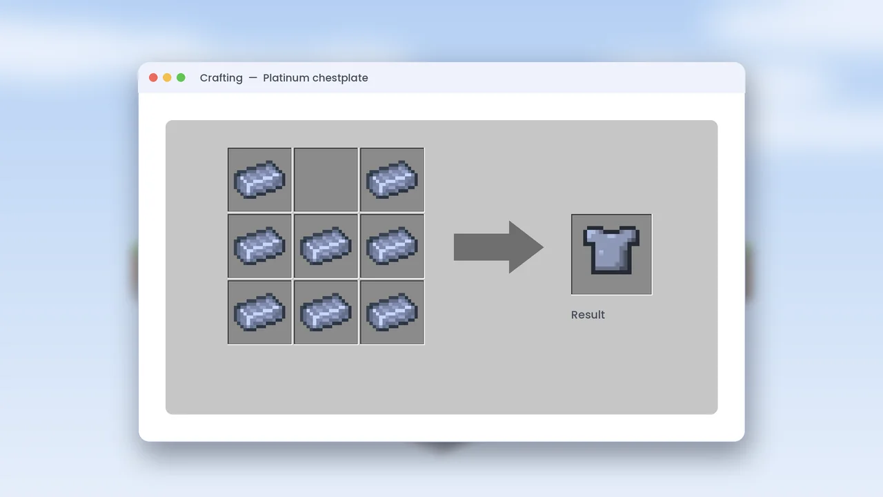Pick the ingot in the bottom-middle crafting slot
This screenshot has width=883, height=497.
point(326,312)
